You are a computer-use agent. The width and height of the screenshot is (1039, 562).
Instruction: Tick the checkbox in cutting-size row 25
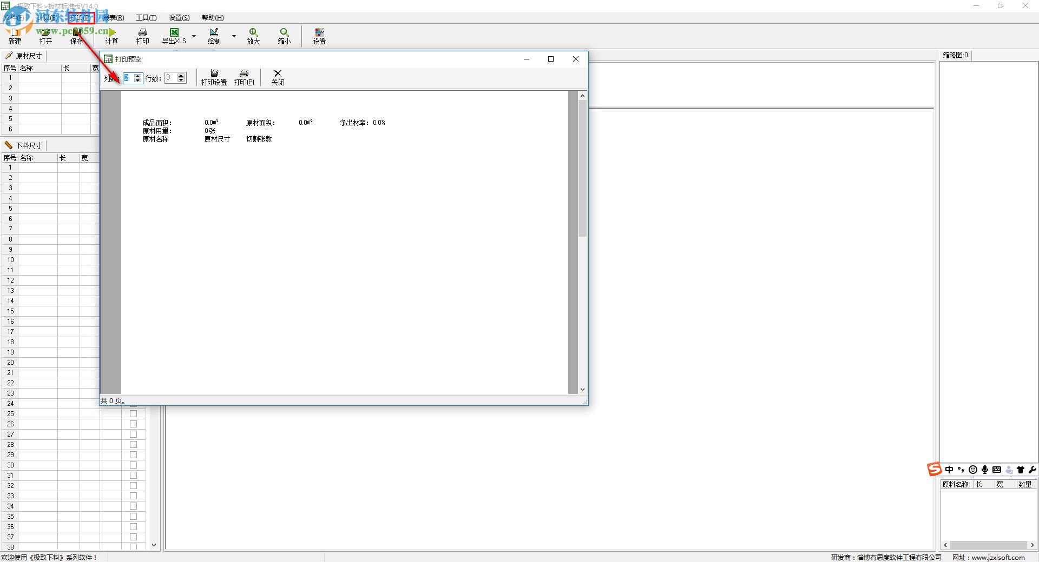(x=134, y=414)
